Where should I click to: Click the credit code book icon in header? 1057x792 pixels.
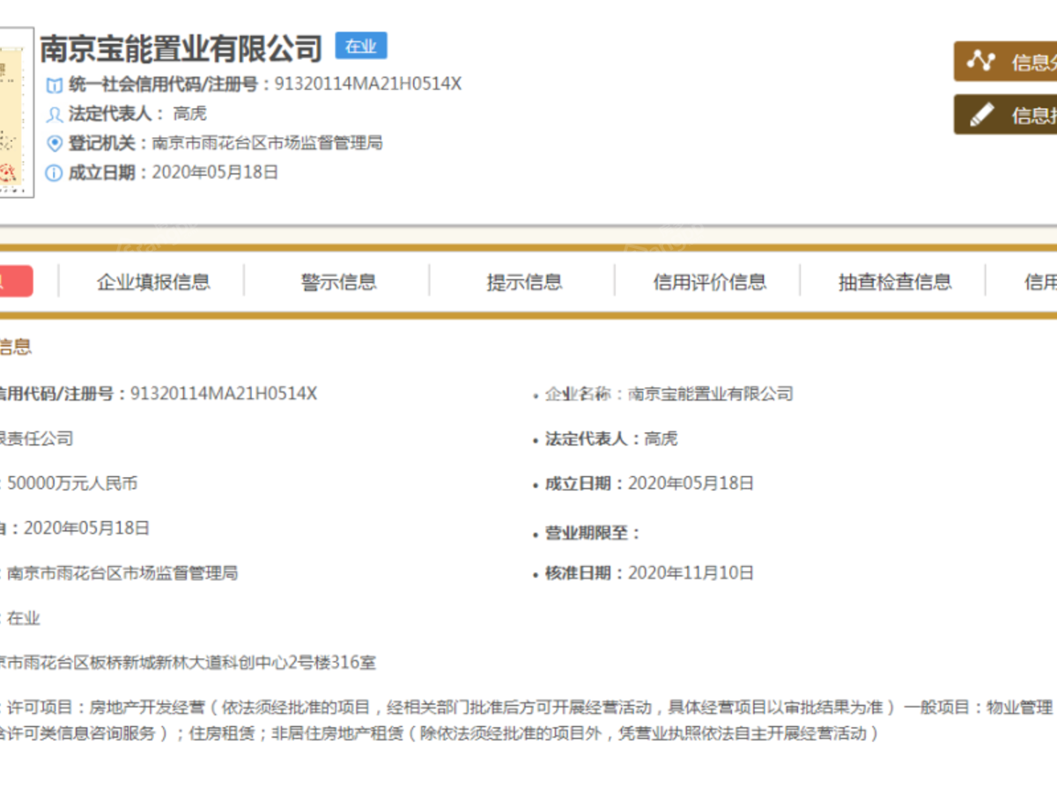tap(55, 85)
